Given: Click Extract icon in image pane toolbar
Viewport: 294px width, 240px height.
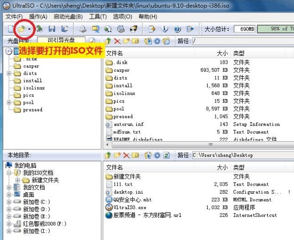Looking at the screenshot, I should click(x=148, y=41).
